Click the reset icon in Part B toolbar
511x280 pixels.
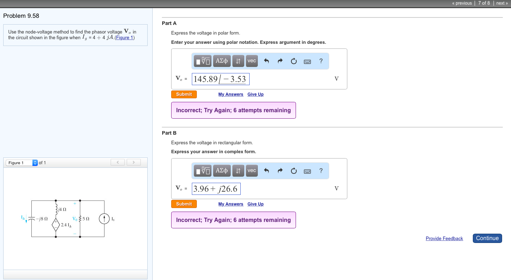[x=293, y=171]
